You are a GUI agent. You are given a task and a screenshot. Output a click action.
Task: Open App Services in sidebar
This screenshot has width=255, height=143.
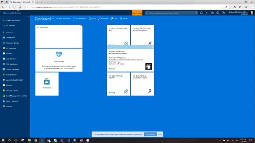click(x=11, y=59)
